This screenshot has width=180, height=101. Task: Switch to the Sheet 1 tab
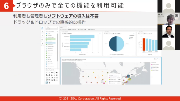[62, 27]
